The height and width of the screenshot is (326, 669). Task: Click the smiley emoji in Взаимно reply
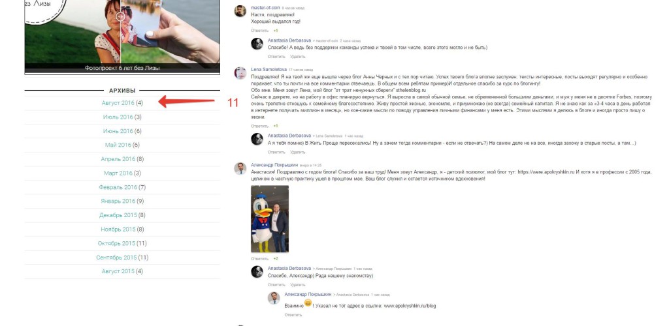point(308,303)
